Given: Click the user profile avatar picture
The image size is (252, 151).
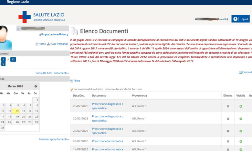Looking at the screenshot, I should [x=5, y=38].
